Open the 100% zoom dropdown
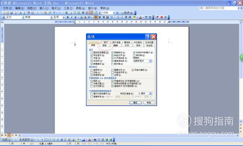 [x=114, y=13]
